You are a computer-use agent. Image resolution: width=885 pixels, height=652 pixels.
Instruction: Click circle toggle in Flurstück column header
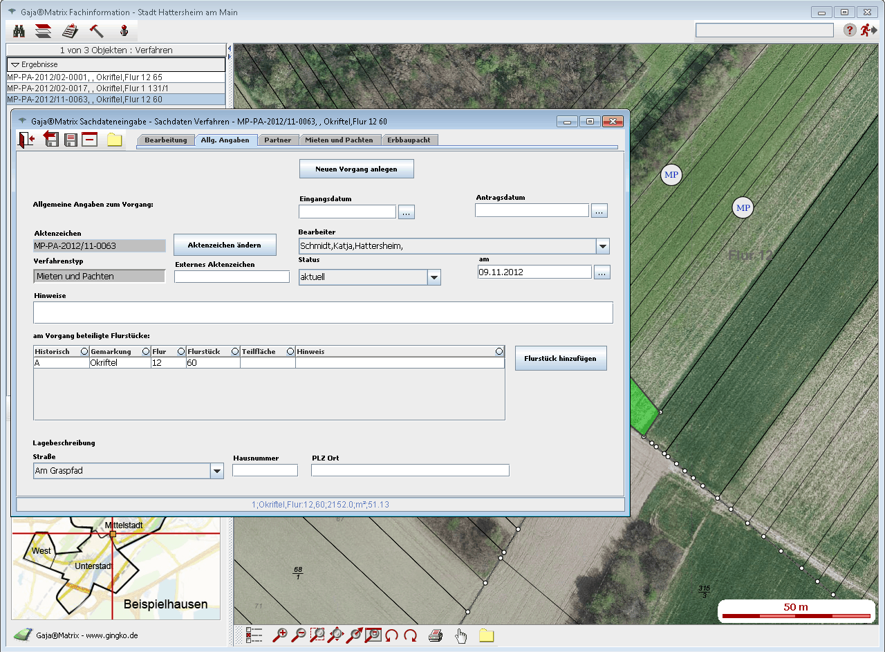click(x=235, y=352)
